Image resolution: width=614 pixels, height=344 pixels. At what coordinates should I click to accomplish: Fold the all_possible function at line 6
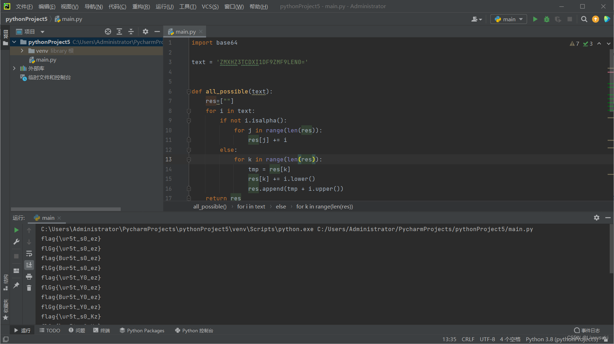[x=189, y=92]
